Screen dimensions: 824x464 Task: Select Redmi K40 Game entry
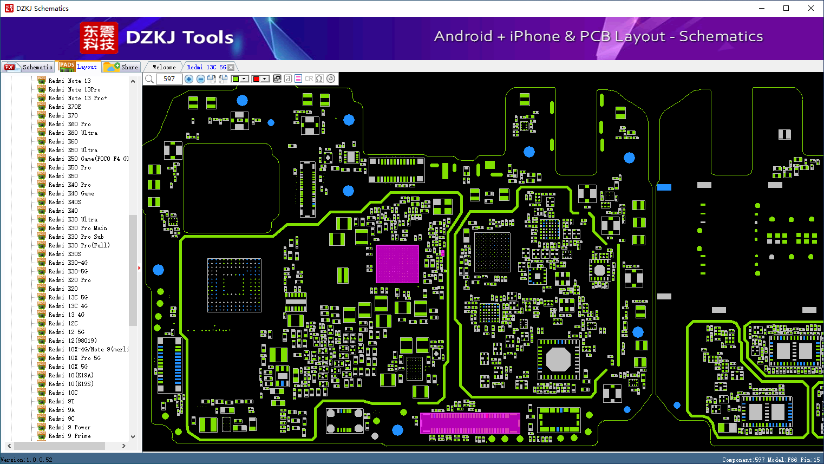pos(71,193)
